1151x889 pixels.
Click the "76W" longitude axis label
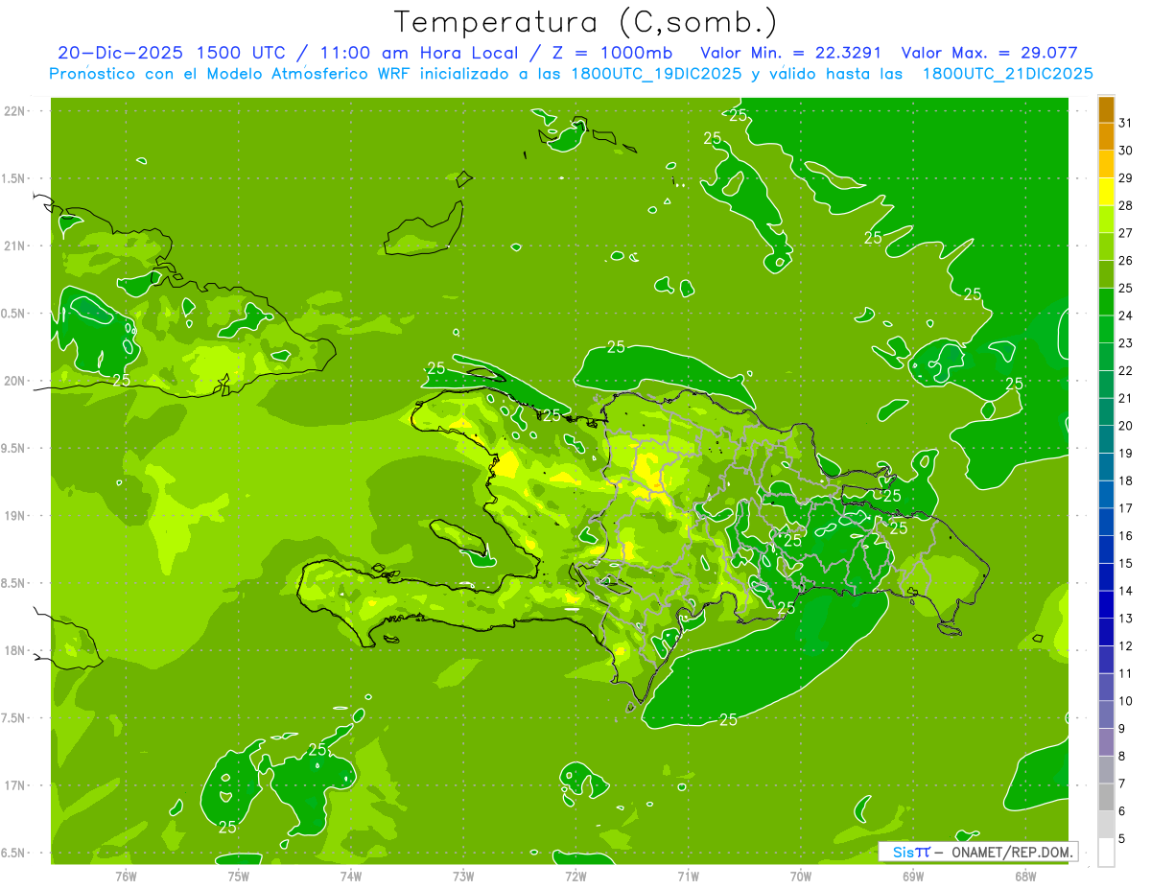click(126, 876)
